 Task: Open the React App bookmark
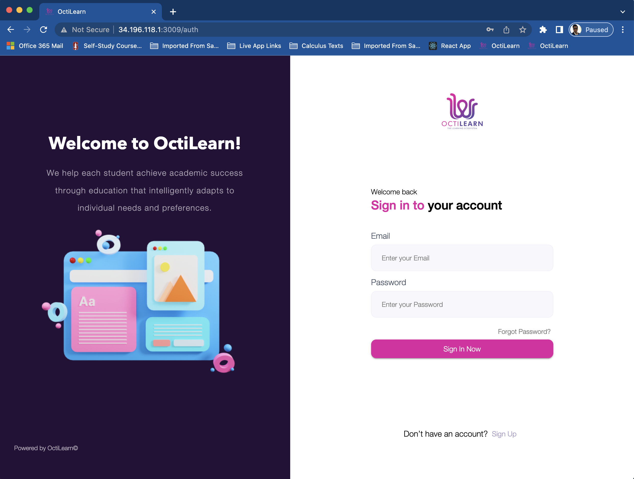tap(449, 46)
